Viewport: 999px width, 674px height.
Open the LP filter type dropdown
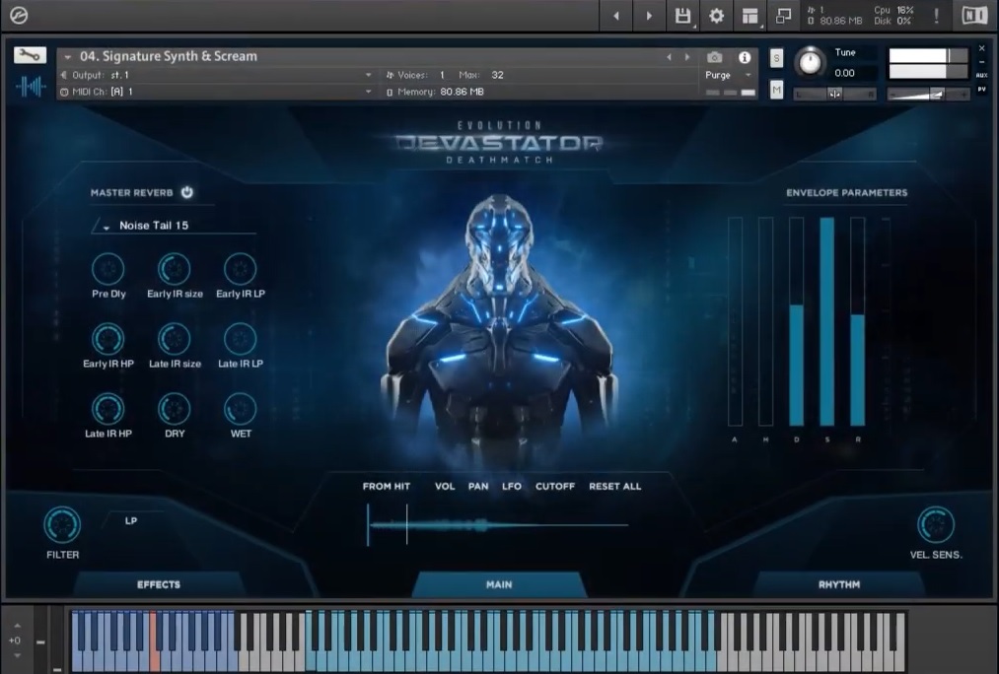coord(131,520)
